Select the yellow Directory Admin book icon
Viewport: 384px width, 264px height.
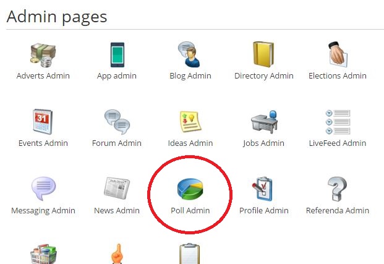(263, 54)
